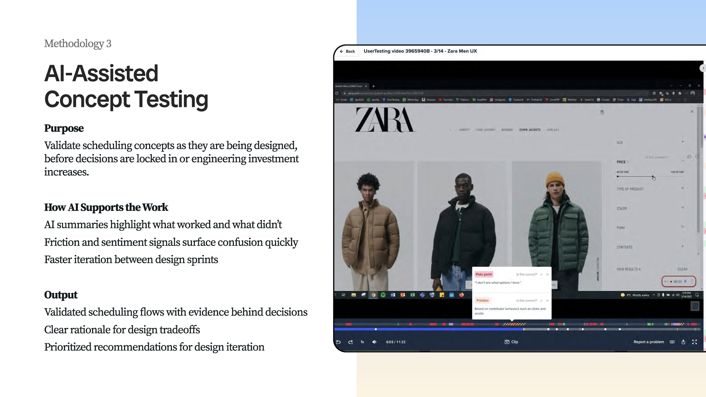
Task: Select the DOWN JACKETS category tab
Action: [x=529, y=130]
